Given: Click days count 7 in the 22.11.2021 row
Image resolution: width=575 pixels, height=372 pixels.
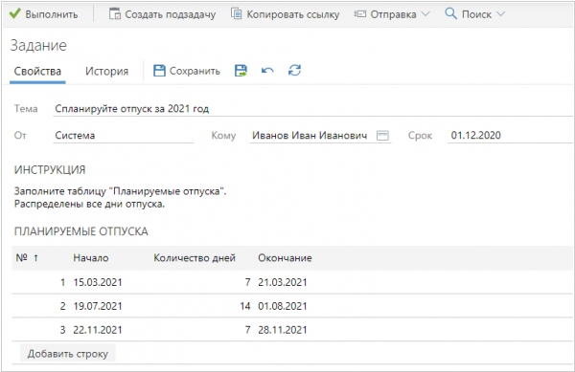Looking at the screenshot, I should click(247, 330).
